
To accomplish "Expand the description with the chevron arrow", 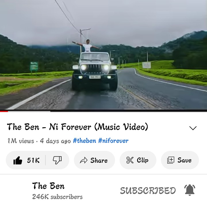I will (x=193, y=128).
